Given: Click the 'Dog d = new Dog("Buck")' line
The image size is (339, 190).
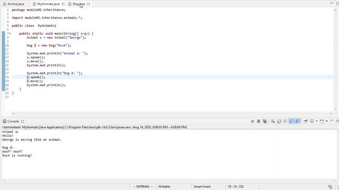Looking at the screenshot, I should (49, 45).
